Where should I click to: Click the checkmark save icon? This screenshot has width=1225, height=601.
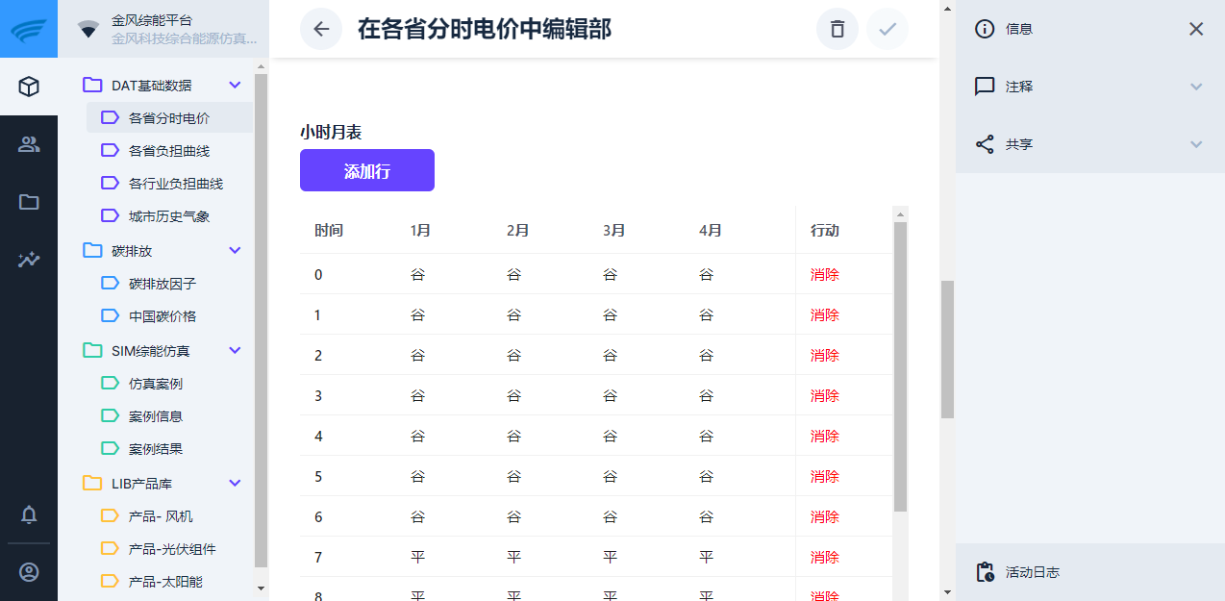tap(887, 29)
